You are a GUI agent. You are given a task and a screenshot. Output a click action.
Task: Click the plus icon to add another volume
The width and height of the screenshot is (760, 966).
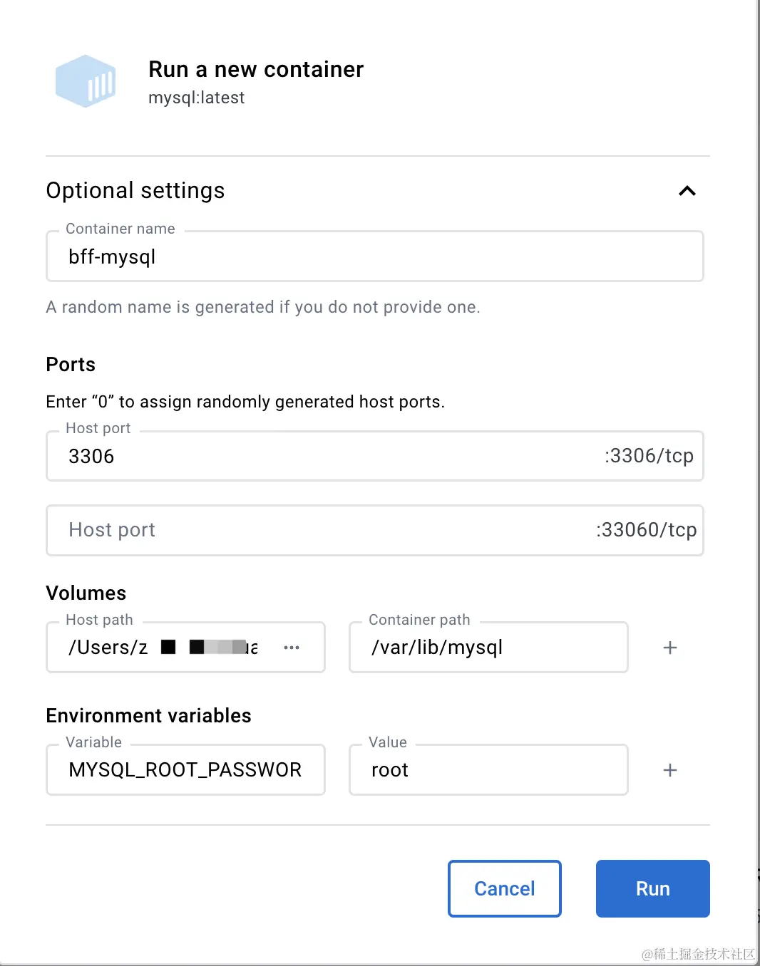pos(669,647)
